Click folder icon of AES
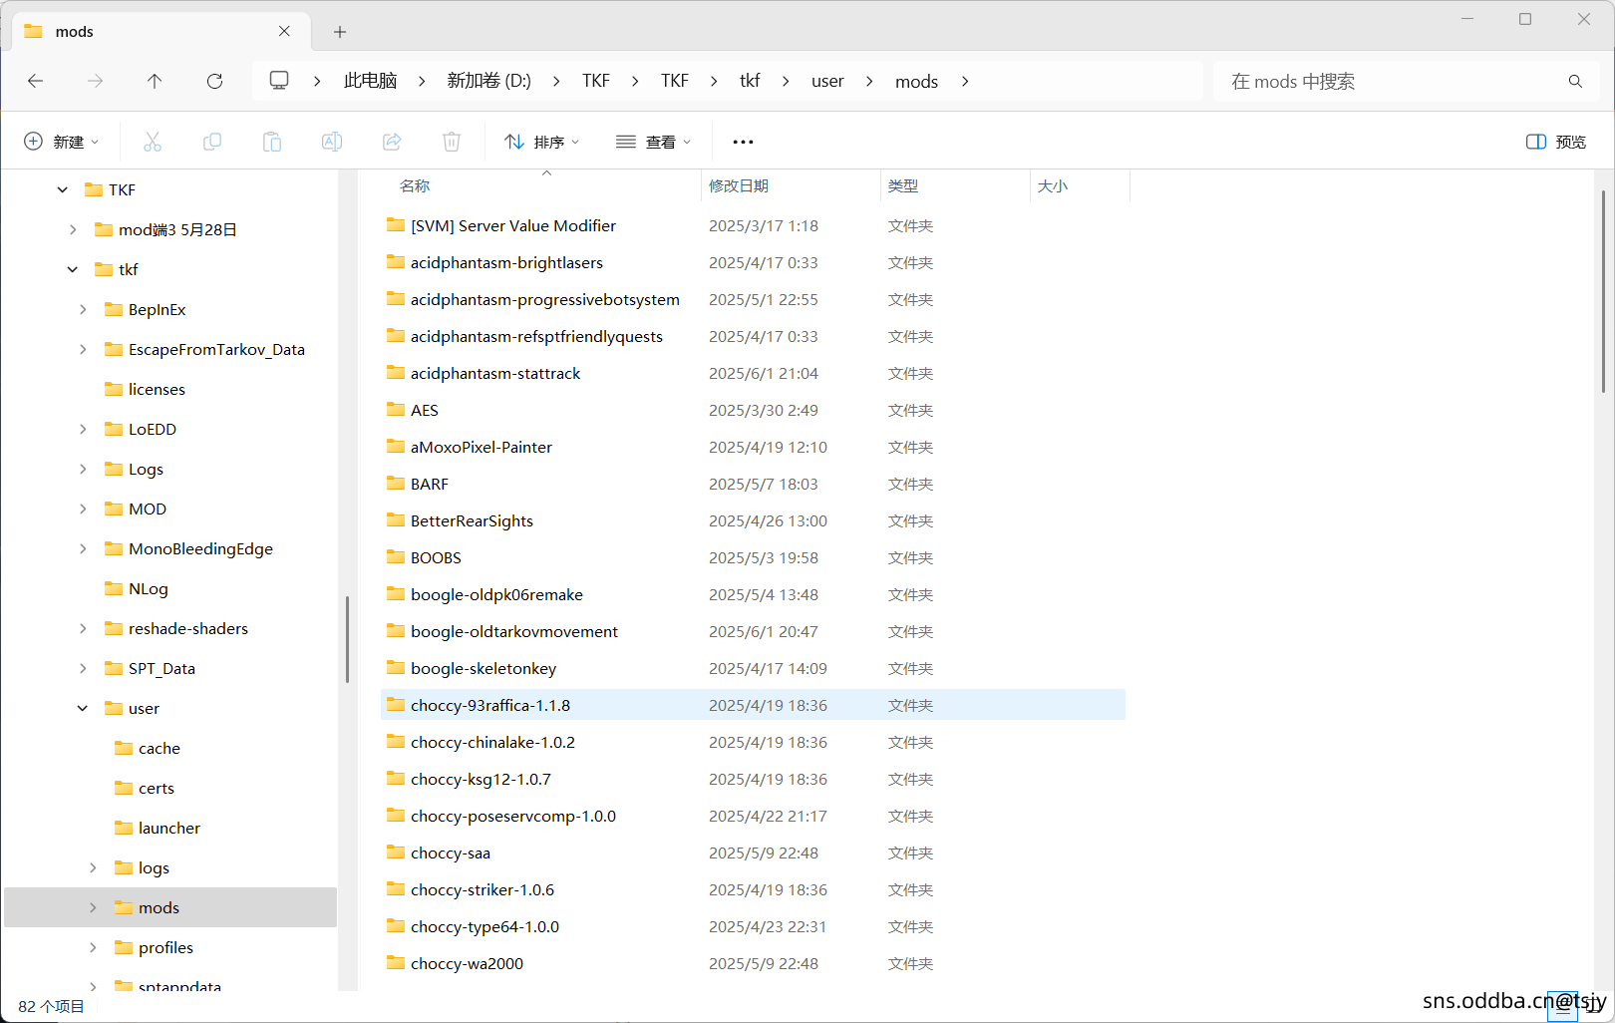 pos(396,409)
